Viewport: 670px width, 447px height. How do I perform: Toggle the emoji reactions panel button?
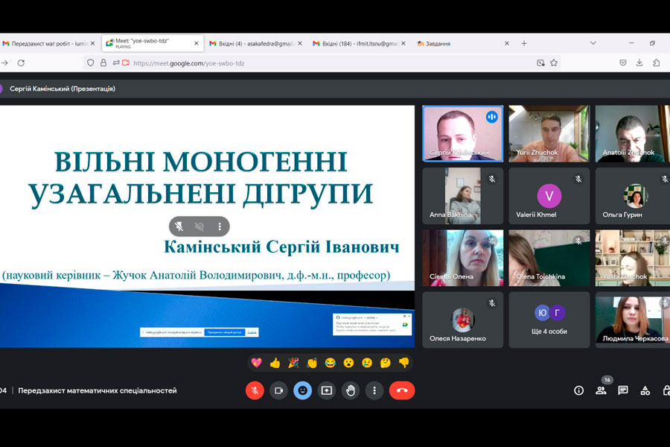[x=302, y=390]
